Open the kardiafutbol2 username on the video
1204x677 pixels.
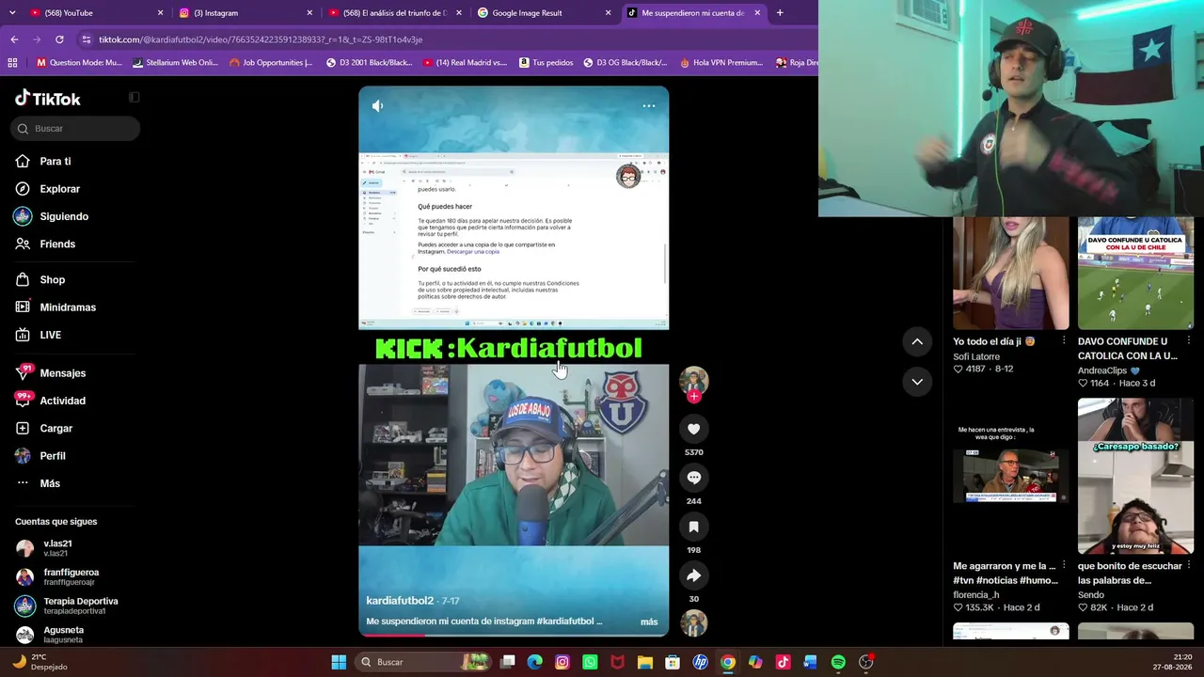(400, 601)
